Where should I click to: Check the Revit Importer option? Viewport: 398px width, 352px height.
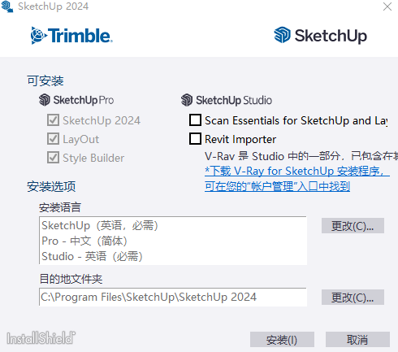tap(195, 139)
